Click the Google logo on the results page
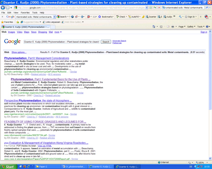The image size is (212, 169). pyautogui.click(x=12, y=41)
